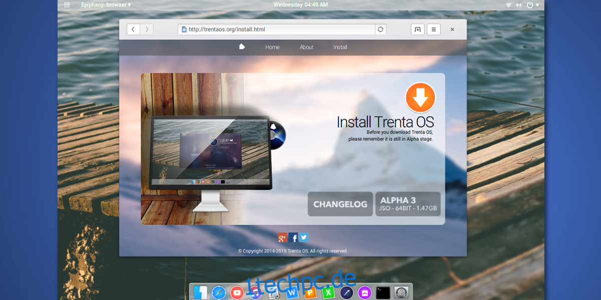This screenshot has width=601, height=300.
Task: Open the Google+ social link
Action: pyautogui.click(x=282, y=238)
